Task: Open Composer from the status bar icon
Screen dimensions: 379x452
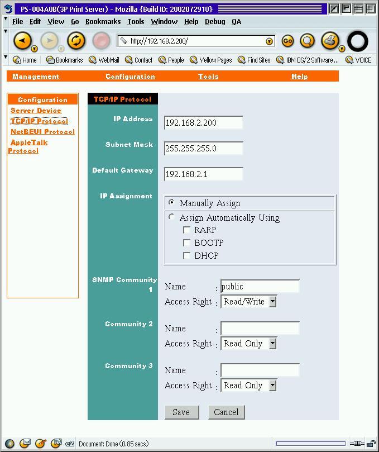Action: pyautogui.click(x=40, y=444)
